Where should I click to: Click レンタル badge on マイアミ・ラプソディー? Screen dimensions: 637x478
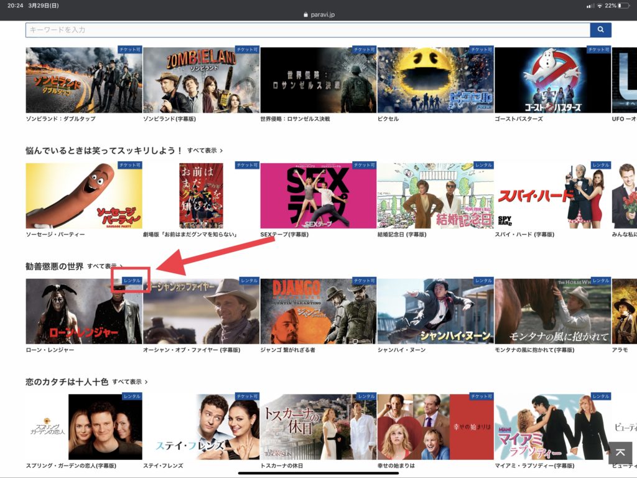(601, 396)
